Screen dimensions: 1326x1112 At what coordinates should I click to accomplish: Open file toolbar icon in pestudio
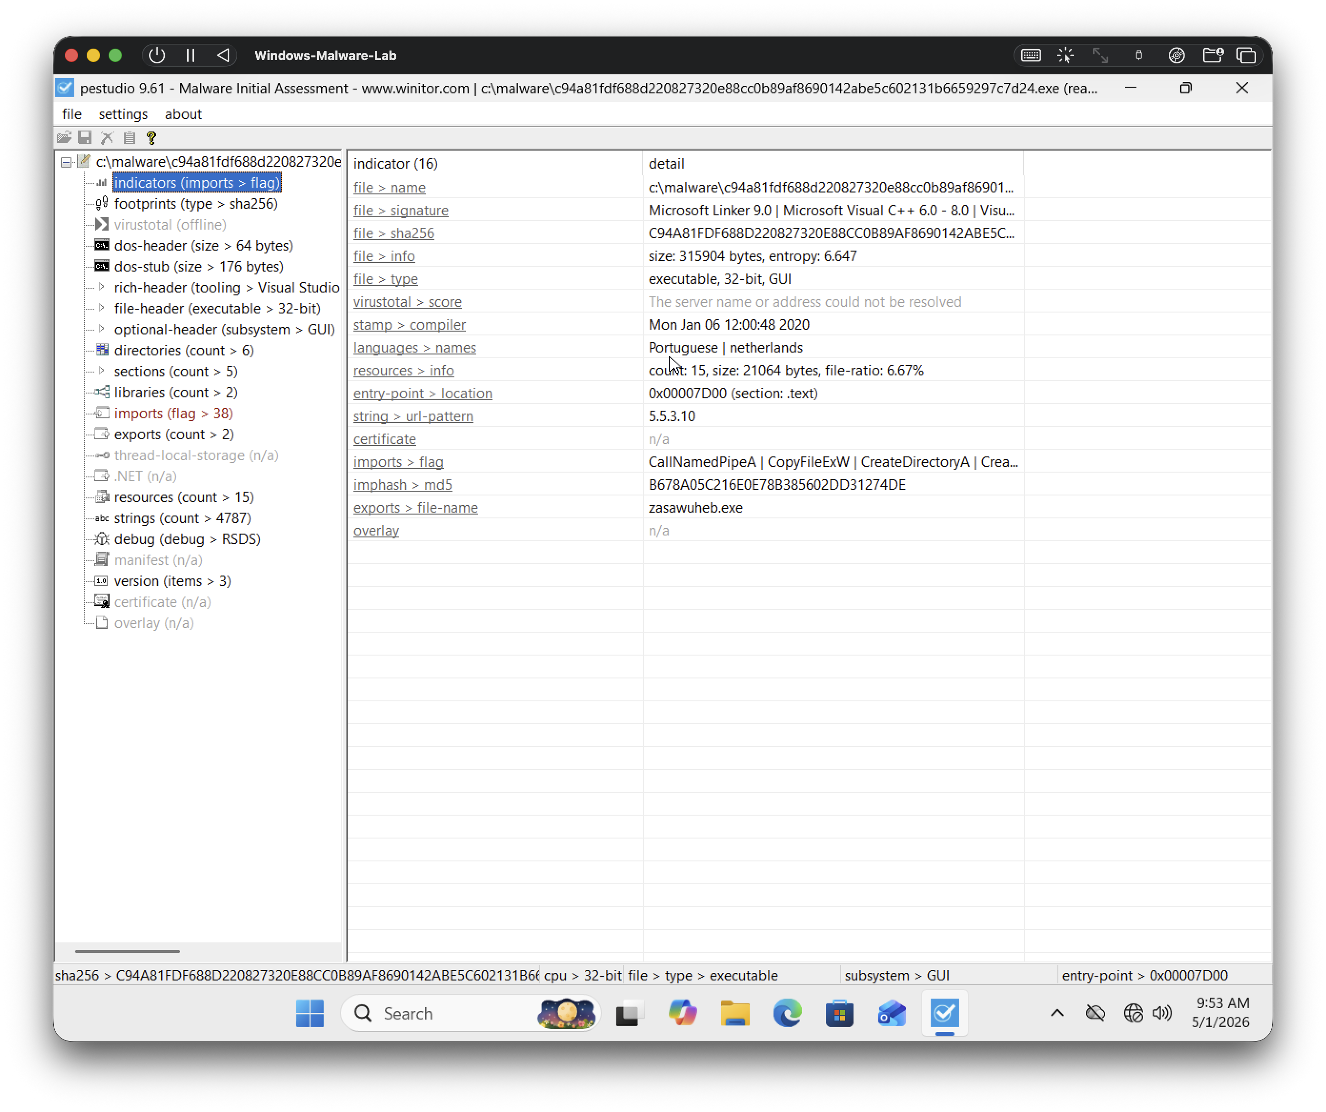click(64, 137)
